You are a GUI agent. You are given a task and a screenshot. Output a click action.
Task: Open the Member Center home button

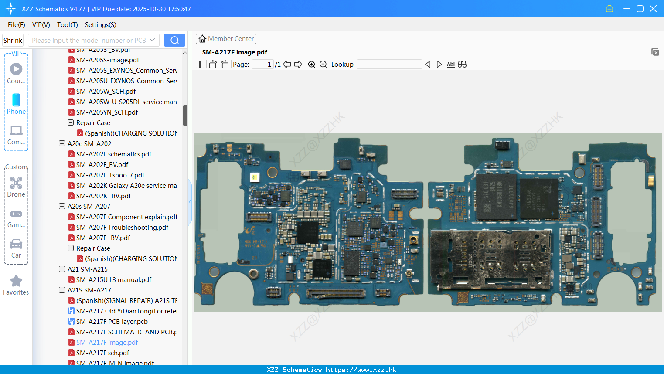226,39
